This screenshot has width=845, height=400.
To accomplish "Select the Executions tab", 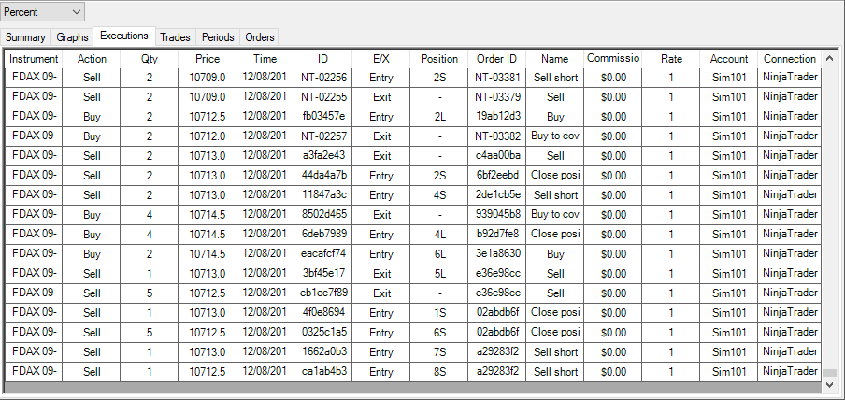I will tap(124, 36).
